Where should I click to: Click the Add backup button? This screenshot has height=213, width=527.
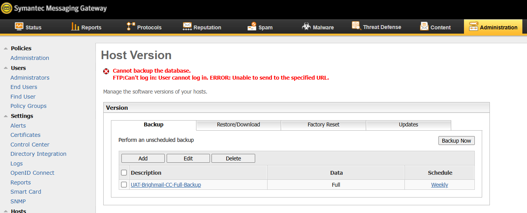[x=143, y=158]
